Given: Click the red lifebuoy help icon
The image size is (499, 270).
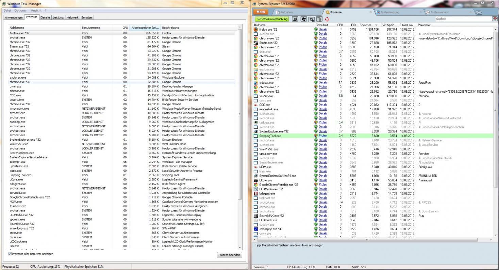Looking at the screenshot, I should [327, 19].
